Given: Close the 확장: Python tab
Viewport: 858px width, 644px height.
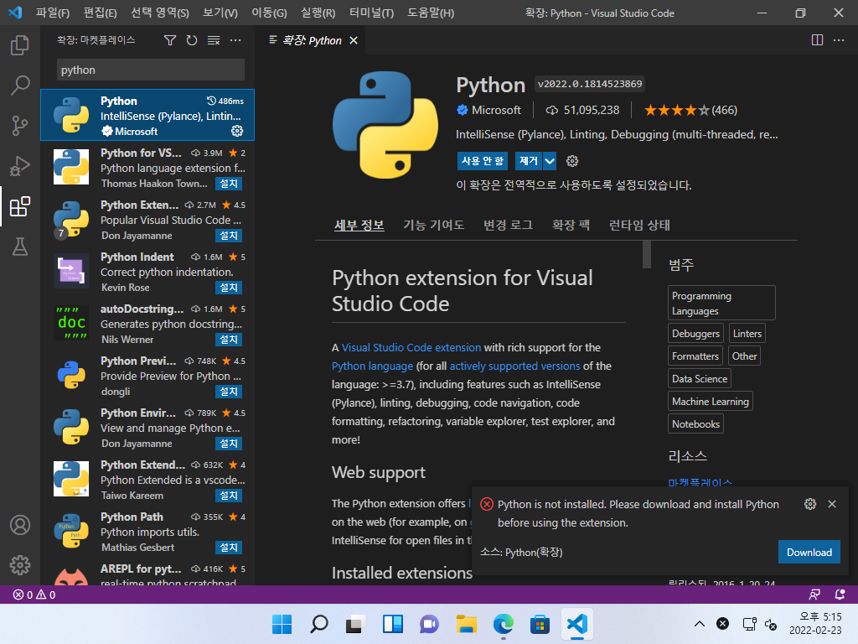Looking at the screenshot, I should [x=354, y=40].
